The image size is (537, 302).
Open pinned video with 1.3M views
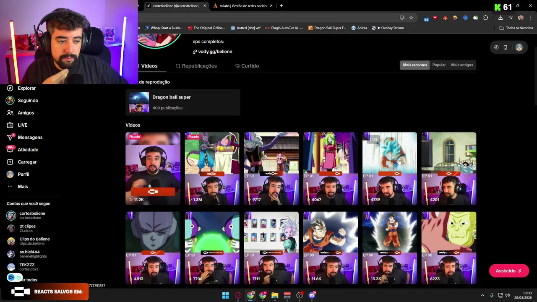212,169
